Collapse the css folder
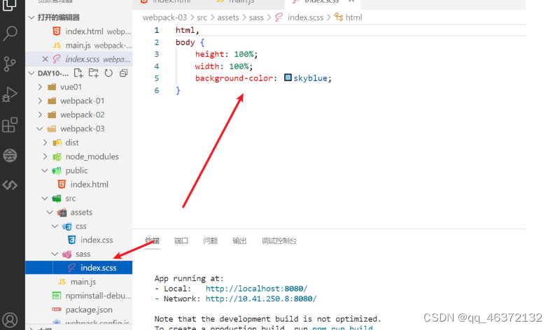553x330 pixels. coord(55,226)
